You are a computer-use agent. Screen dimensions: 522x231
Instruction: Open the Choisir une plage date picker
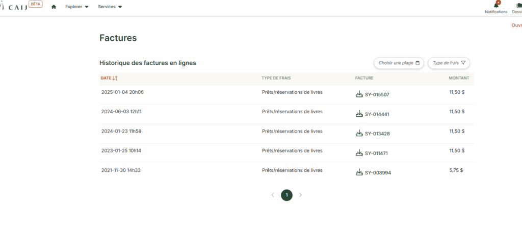click(x=399, y=63)
